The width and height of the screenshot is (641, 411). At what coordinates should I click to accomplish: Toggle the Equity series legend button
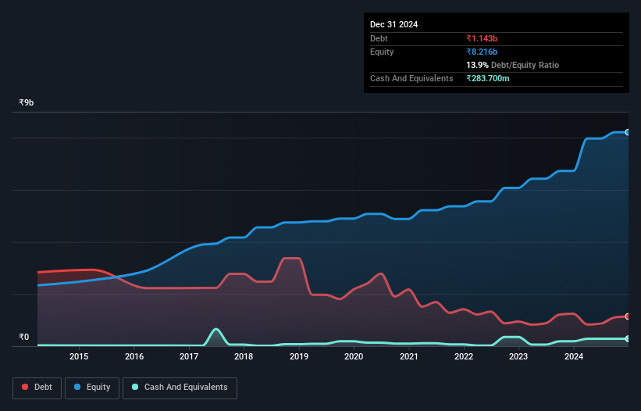coord(92,388)
